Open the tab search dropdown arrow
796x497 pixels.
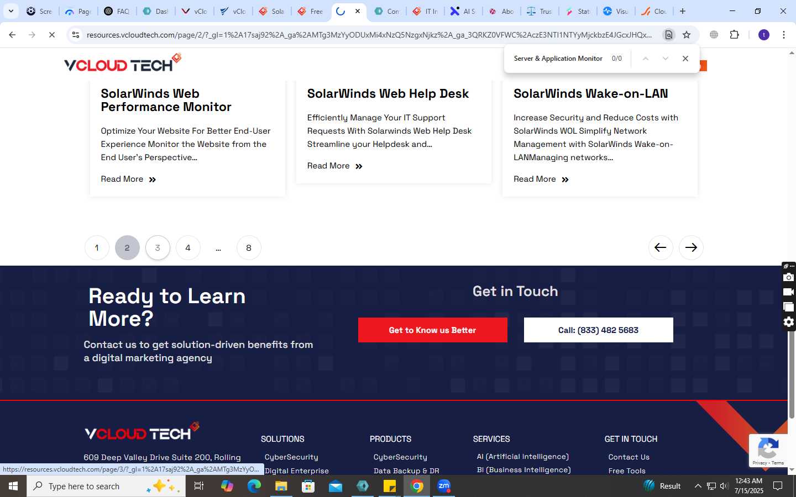tap(11, 11)
